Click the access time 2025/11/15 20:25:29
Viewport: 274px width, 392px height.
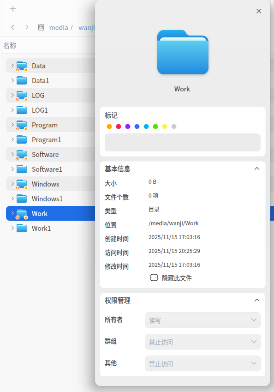click(174, 251)
